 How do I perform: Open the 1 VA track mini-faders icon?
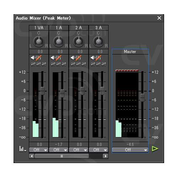coord(39,64)
